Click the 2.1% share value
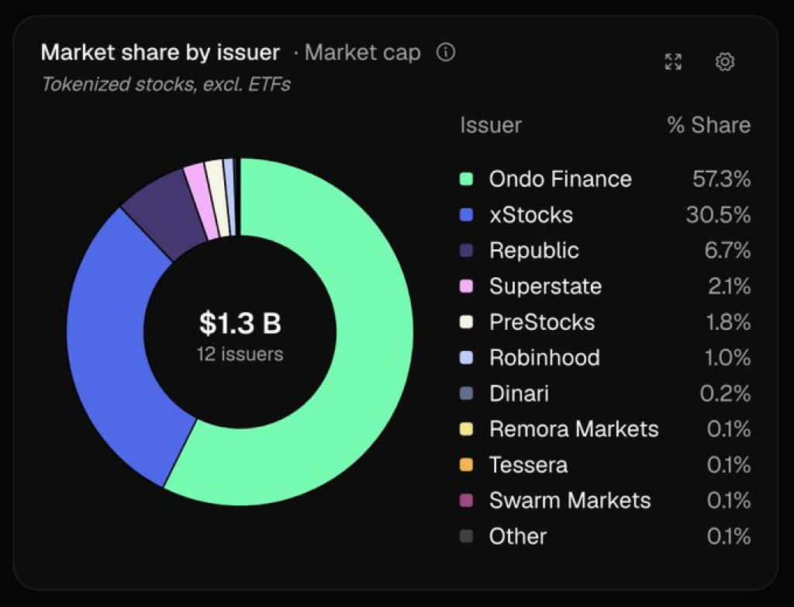 (729, 286)
